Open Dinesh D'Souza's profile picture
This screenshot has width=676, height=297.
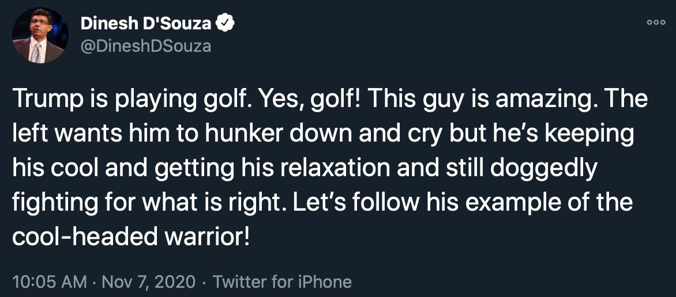point(40,35)
